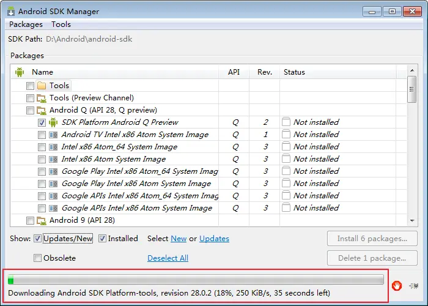Click the SDK Path value D:\Android\android-sdk

point(89,39)
